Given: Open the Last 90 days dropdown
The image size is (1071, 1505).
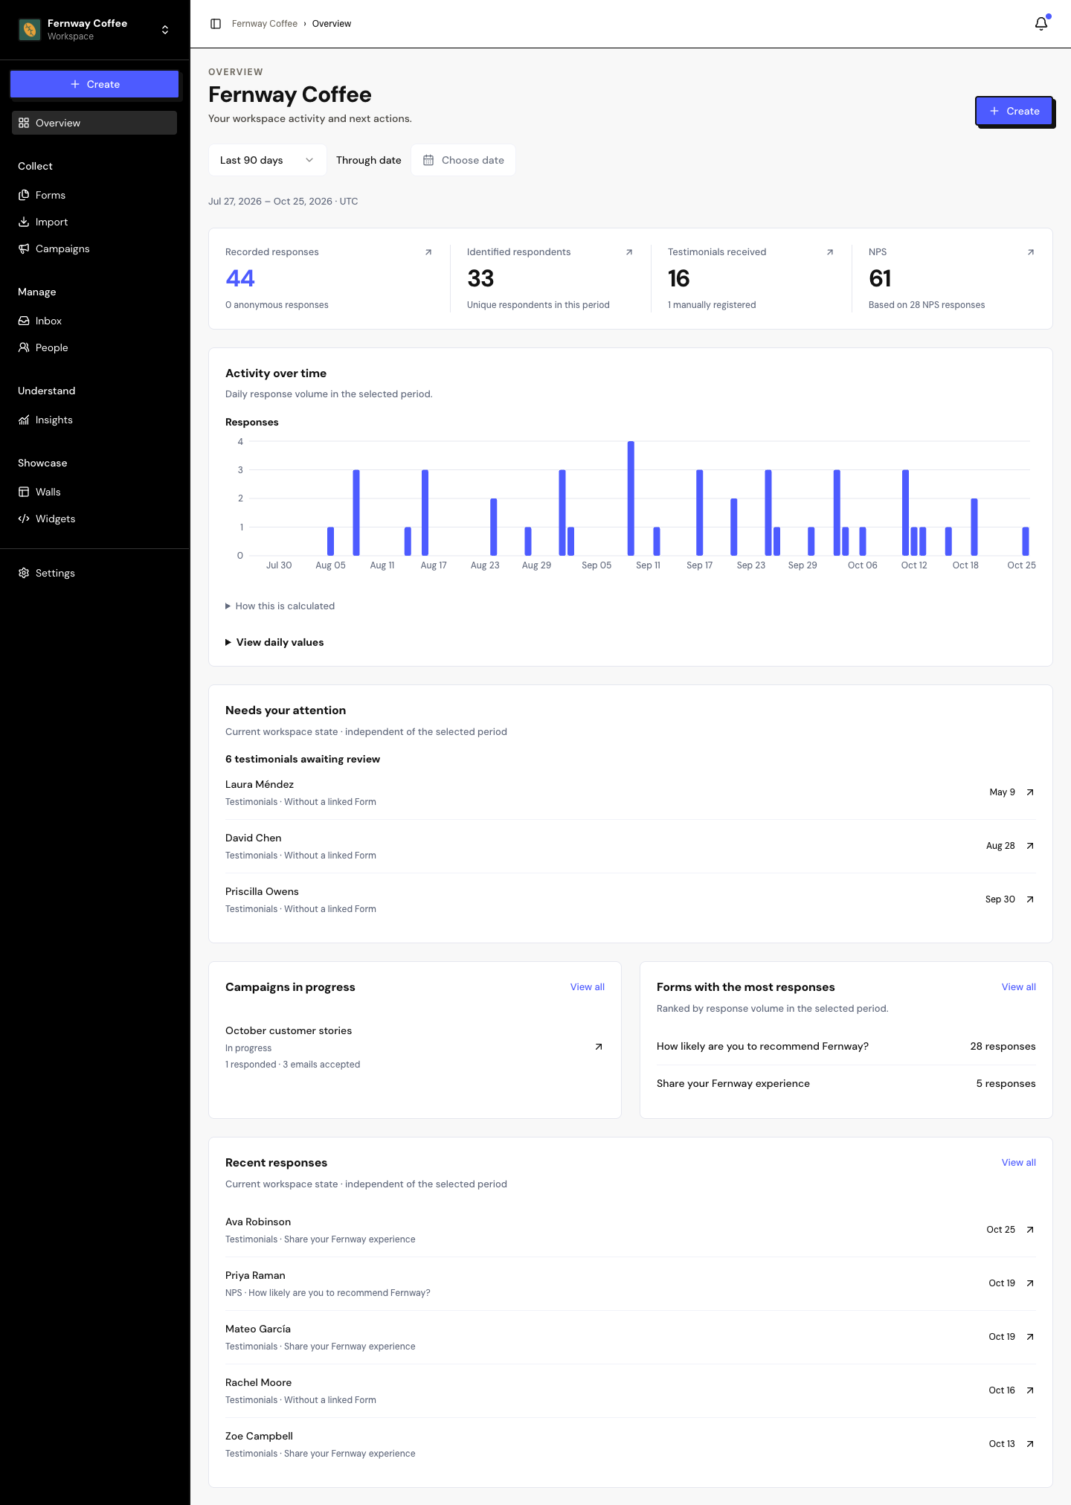Looking at the screenshot, I should [267, 160].
